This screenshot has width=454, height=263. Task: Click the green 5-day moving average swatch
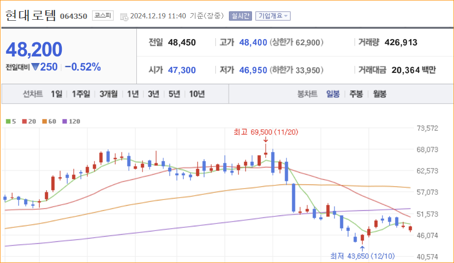[8, 121]
